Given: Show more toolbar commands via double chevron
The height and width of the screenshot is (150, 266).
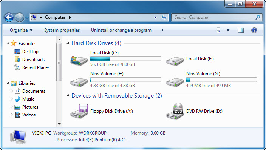Looking at the screenshot, I should (161, 30).
